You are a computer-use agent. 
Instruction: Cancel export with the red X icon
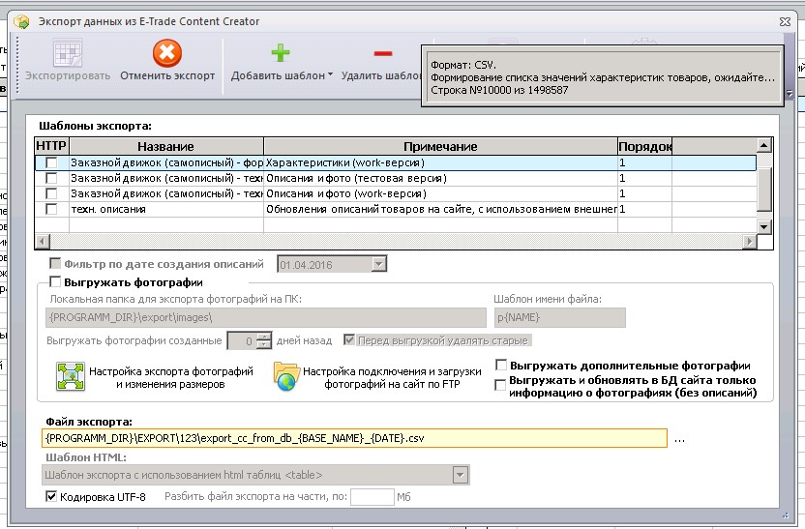tap(167, 53)
